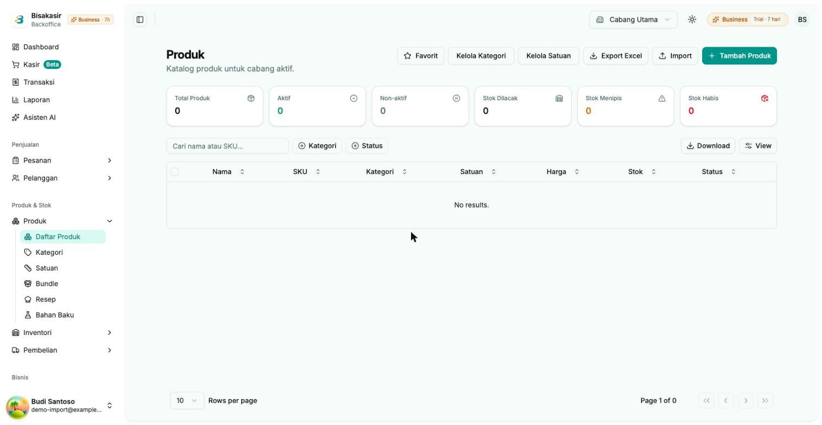
Task: Click Kelola Kategori button
Action: click(x=481, y=56)
